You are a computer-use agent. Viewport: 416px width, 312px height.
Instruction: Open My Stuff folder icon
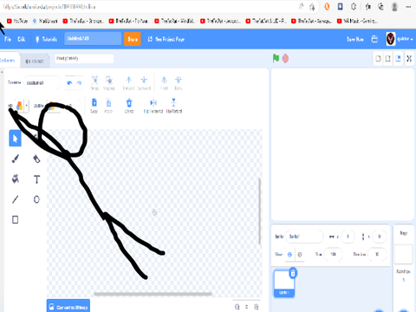point(374,39)
